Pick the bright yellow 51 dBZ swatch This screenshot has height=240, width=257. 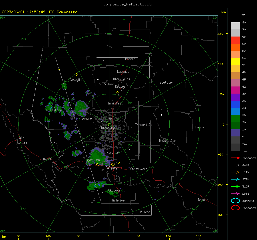[235, 62]
